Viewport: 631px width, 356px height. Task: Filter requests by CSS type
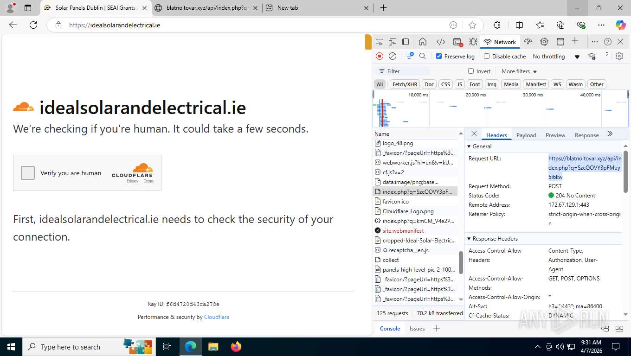point(445,84)
